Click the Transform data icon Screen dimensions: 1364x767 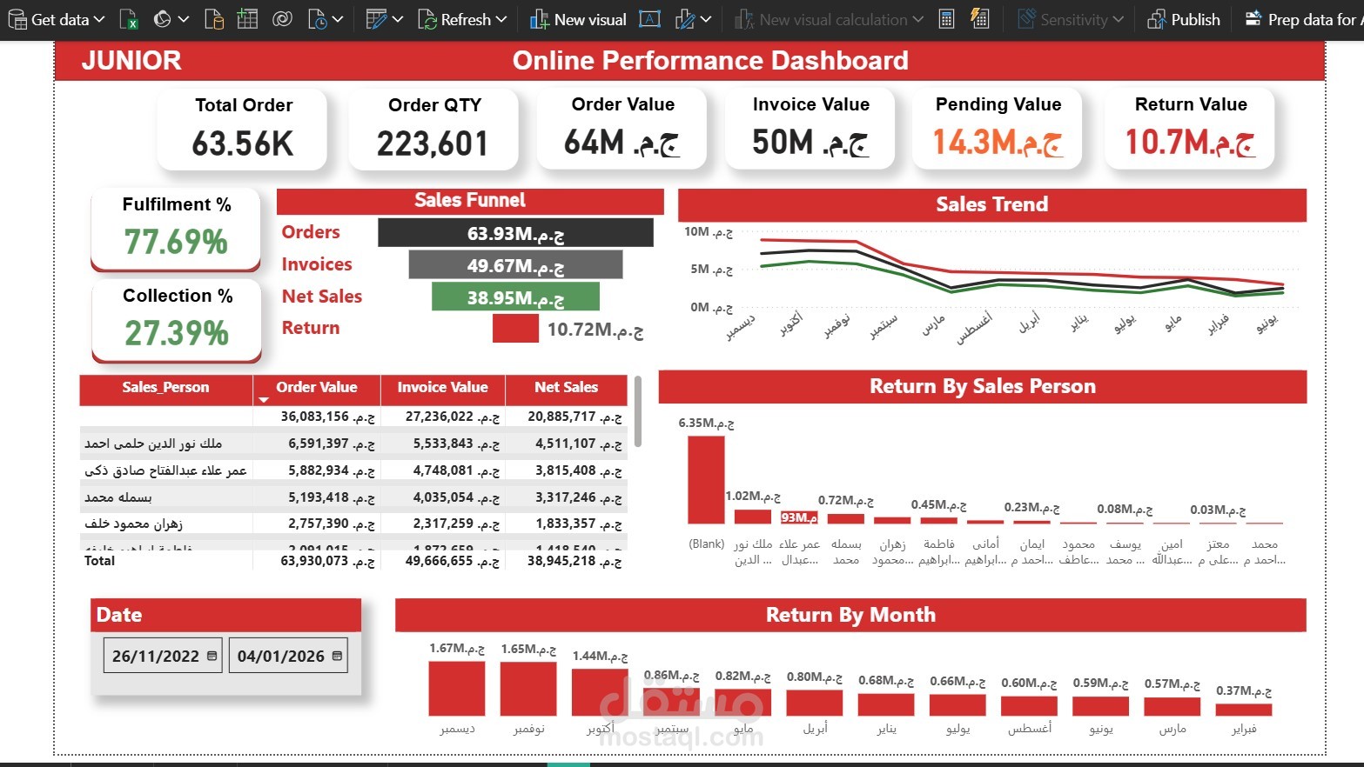click(x=376, y=19)
